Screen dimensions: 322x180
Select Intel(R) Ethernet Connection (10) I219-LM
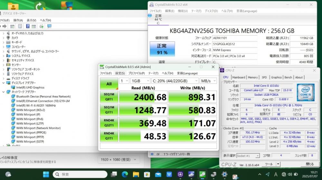(43, 101)
